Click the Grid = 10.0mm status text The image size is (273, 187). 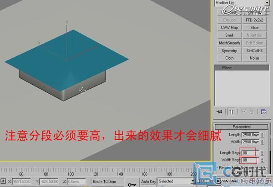tap(104, 182)
